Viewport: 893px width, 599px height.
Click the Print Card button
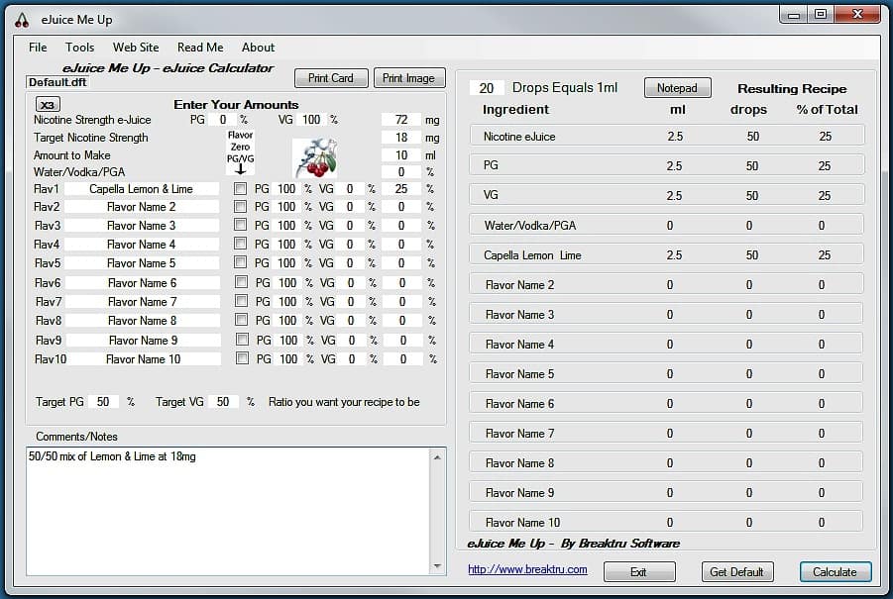331,78
